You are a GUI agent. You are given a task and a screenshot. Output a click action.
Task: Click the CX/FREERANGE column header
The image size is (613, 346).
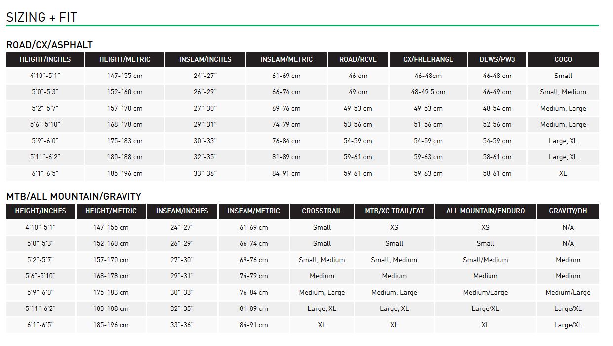pos(428,59)
